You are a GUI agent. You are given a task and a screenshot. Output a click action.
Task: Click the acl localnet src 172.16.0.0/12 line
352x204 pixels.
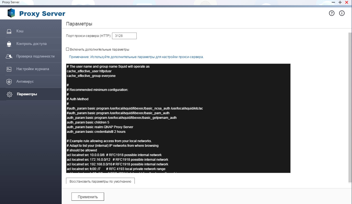click(x=117, y=160)
